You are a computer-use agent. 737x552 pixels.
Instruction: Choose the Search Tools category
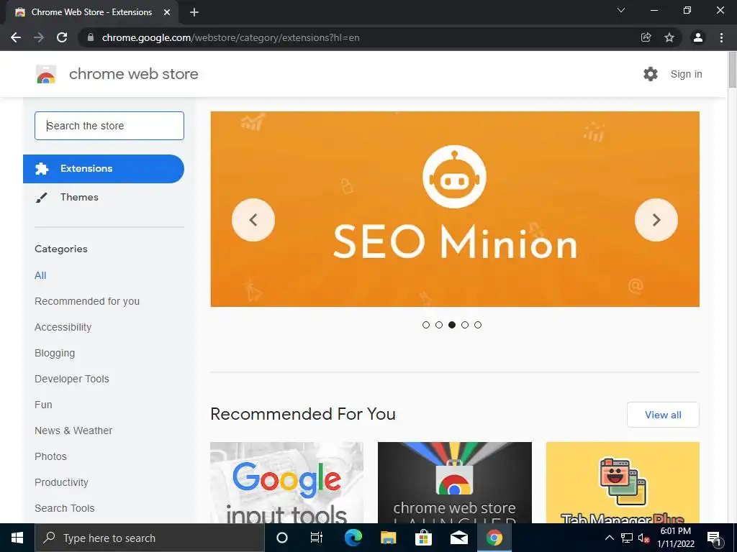click(64, 508)
